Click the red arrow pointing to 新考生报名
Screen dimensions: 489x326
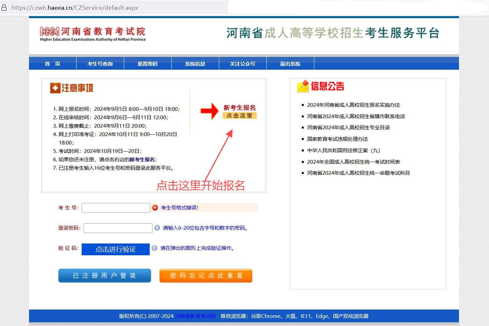pos(209,111)
